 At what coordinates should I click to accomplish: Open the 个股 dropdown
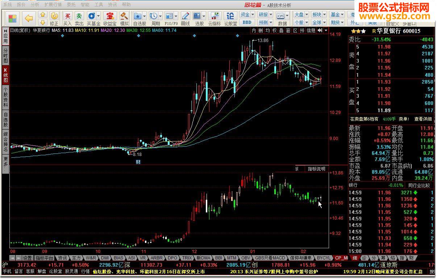click(x=301, y=22)
